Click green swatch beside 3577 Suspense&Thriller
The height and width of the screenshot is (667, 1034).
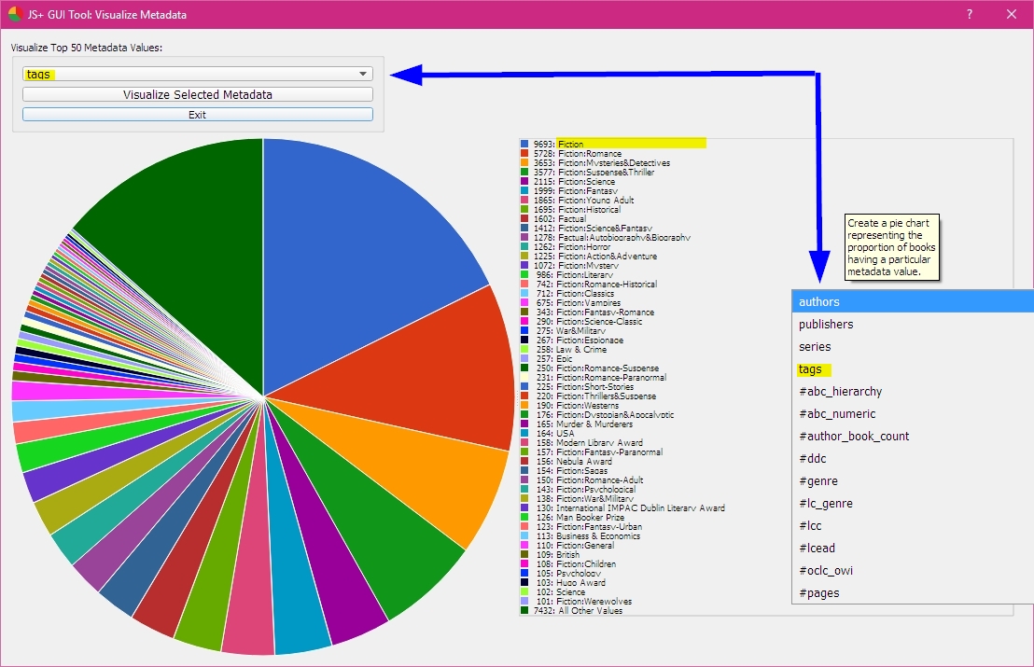click(x=524, y=172)
